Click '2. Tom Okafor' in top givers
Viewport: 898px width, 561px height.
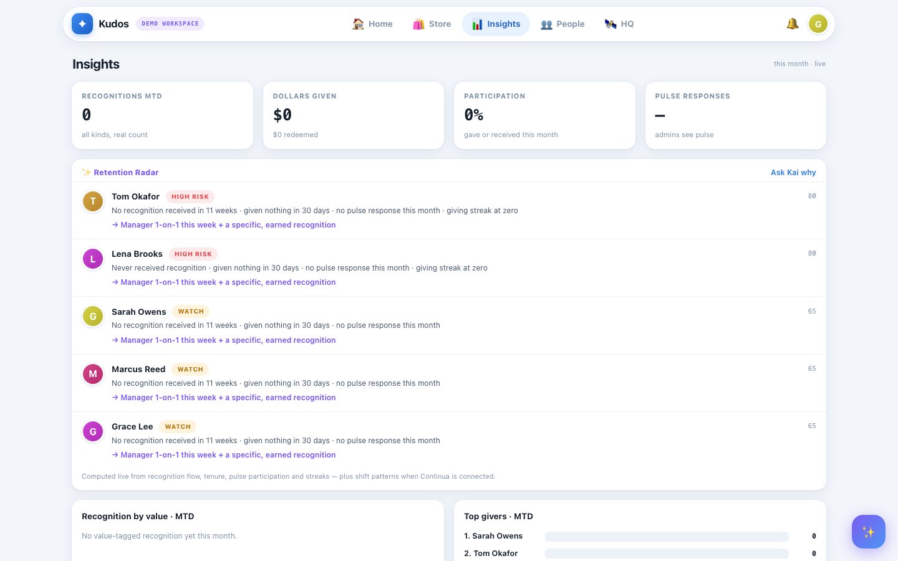coord(491,554)
